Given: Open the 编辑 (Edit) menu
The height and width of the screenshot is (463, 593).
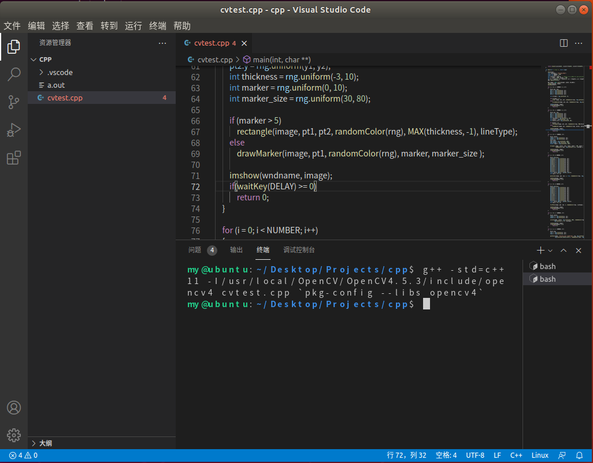Looking at the screenshot, I should (x=36, y=25).
